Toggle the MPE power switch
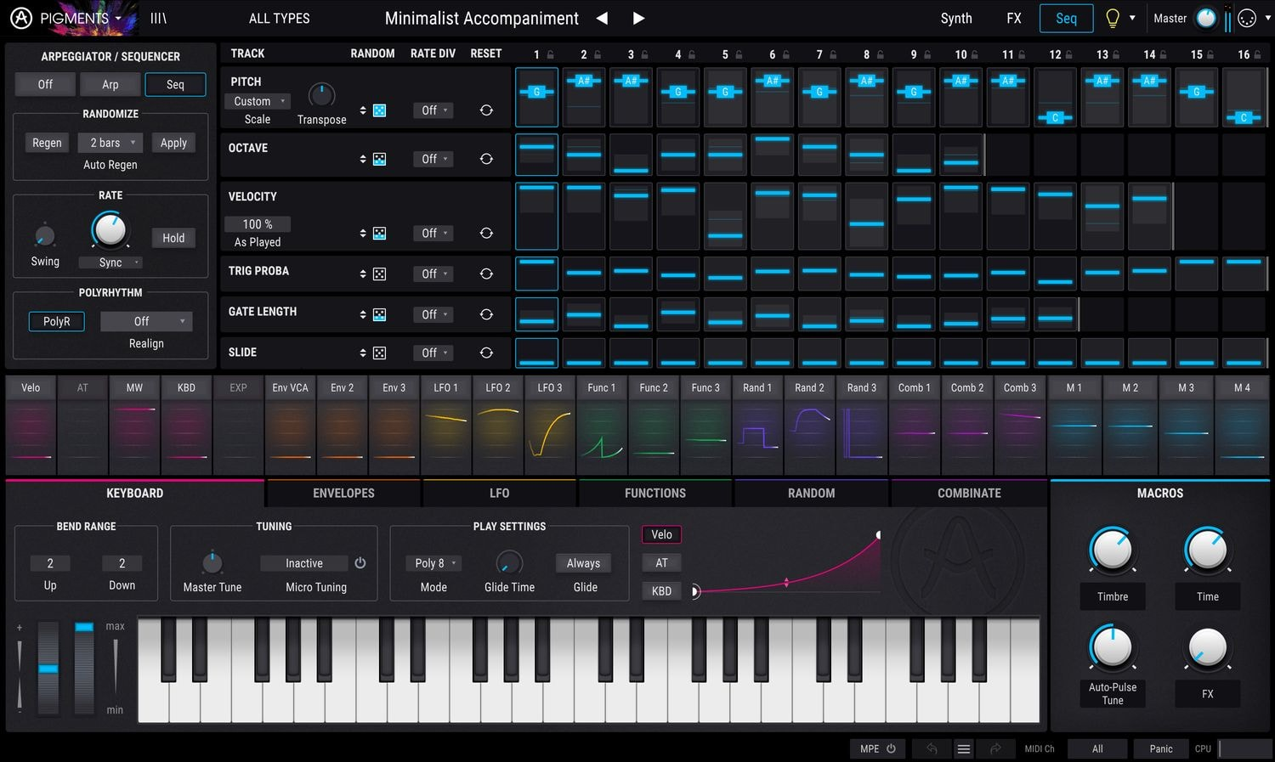 [x=891, y=748]
